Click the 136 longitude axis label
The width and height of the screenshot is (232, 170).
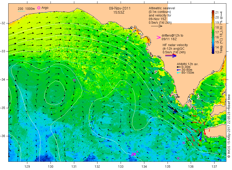coord(191,166)
